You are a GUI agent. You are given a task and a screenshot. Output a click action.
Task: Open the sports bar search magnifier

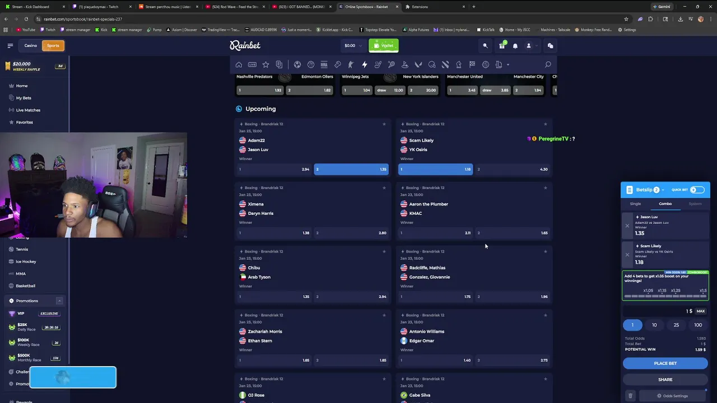[548, 64]
